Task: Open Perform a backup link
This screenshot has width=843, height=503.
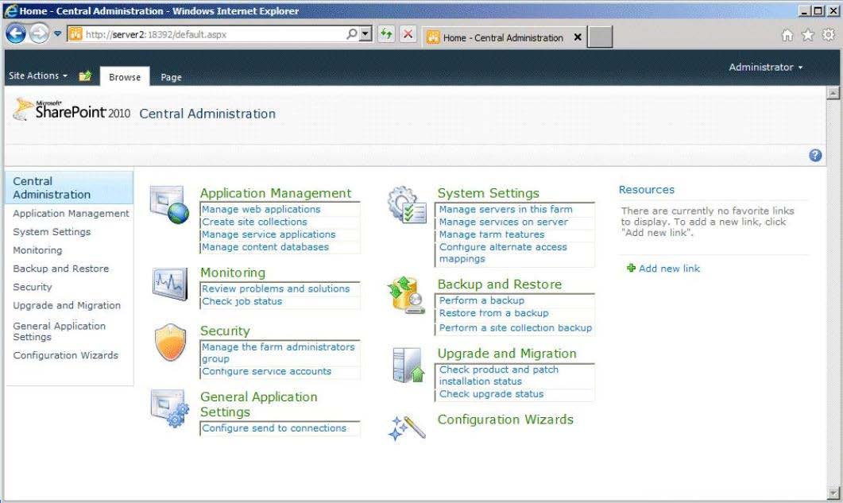Action: tap(481, 300)
